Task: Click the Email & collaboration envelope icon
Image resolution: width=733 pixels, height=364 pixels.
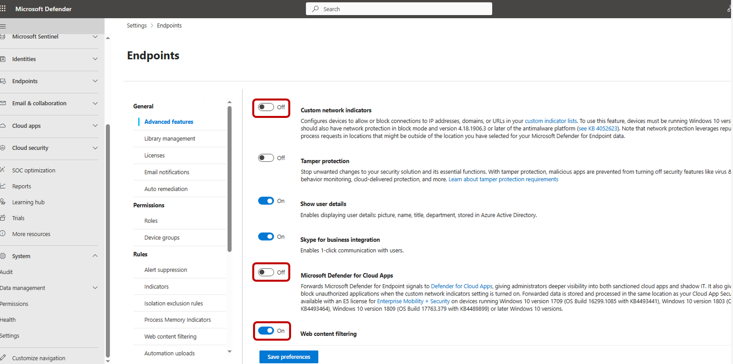Action: point(3,103)
